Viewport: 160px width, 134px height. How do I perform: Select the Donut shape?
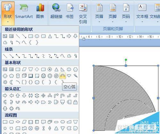pyautogui.click(x=50, y=76)
